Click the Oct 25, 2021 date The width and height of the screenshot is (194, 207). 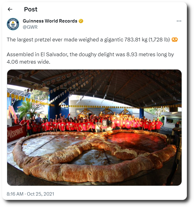41,194
